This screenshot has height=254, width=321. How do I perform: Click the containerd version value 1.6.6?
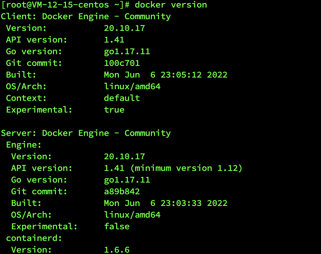(117, 250)
